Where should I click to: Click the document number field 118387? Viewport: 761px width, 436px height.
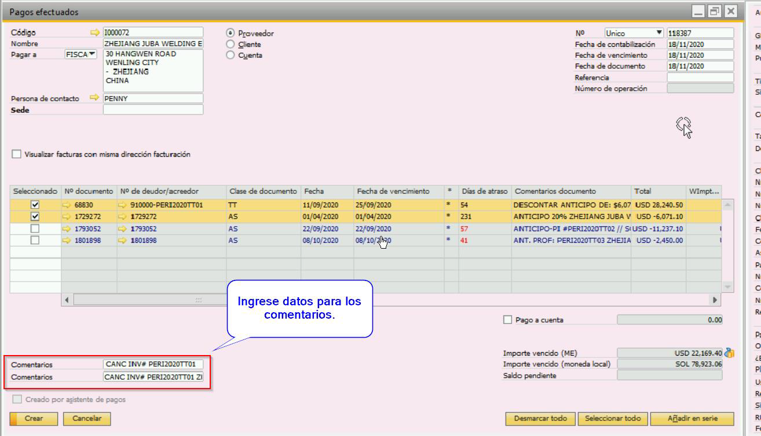[x=700, y=34]
